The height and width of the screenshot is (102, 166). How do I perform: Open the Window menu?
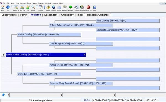[x=48, y=3]
